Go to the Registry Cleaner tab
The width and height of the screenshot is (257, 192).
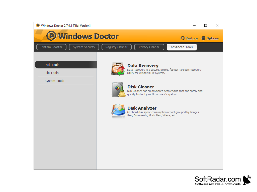116,47
